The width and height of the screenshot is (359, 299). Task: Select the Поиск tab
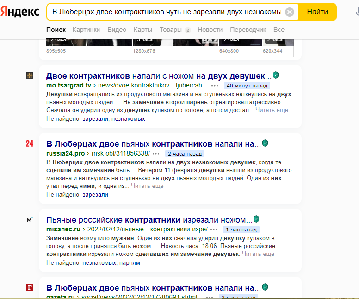(x=56, y=30)
